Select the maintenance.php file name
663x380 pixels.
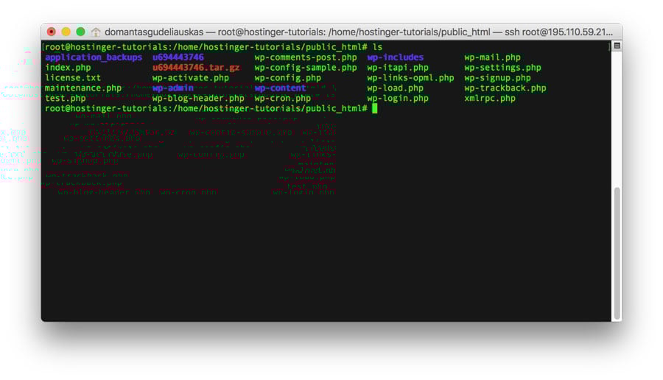point(83,88)
